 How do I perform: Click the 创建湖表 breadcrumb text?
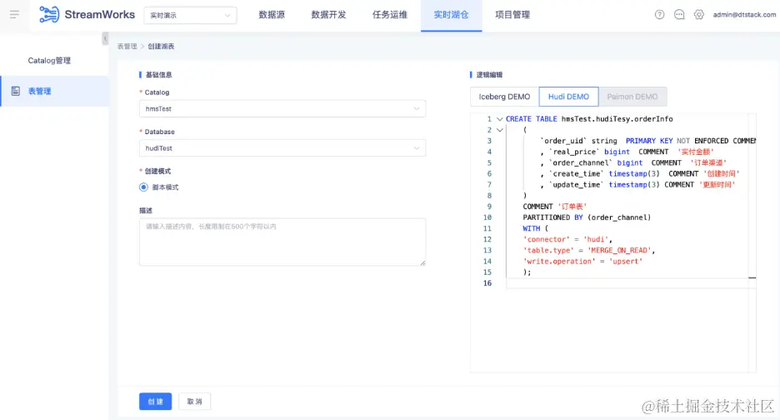tap(161, 47)
